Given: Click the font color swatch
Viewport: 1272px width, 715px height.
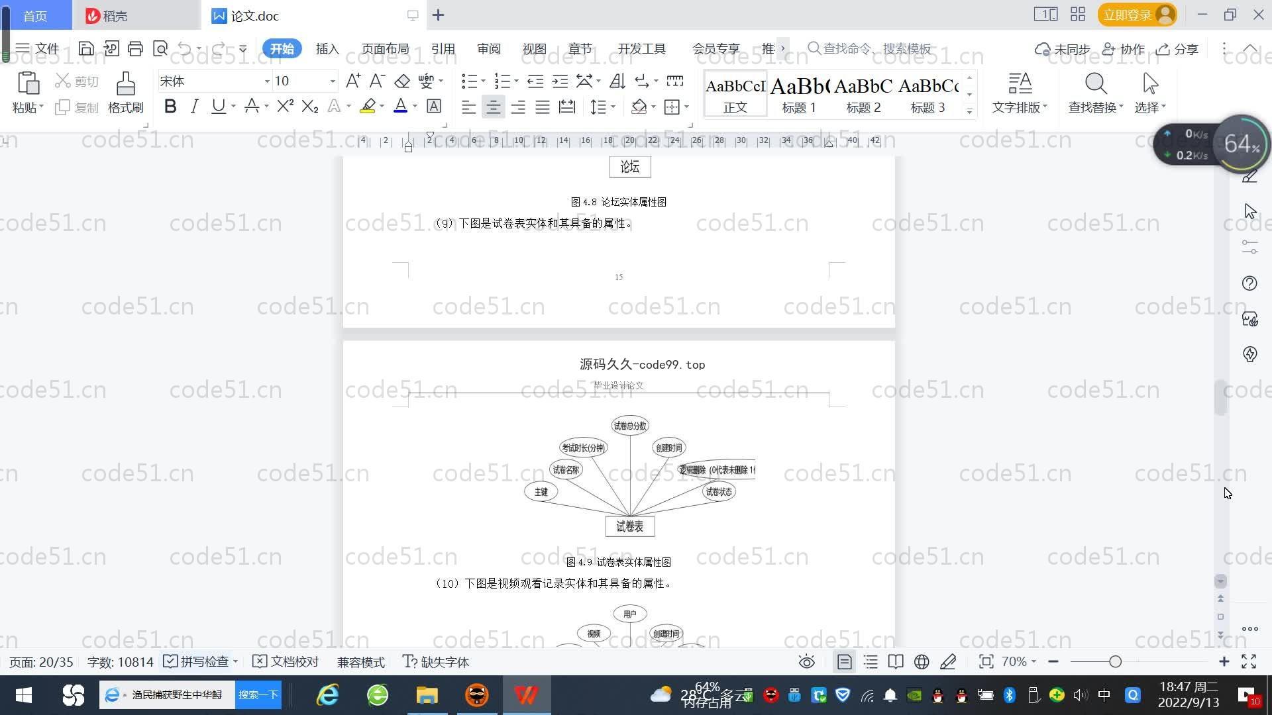Looking at the screenshot, I should click(400, 107).
